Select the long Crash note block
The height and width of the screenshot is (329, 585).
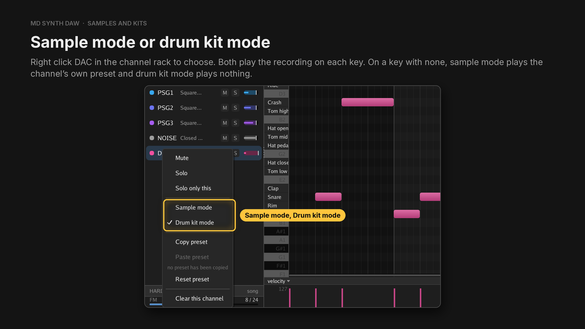[367, 102]
